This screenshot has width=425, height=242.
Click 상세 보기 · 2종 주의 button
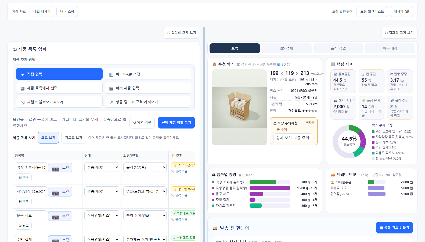(293, 138)
